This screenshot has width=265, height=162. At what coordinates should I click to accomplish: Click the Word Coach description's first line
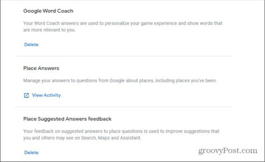(x=123, y=23)
